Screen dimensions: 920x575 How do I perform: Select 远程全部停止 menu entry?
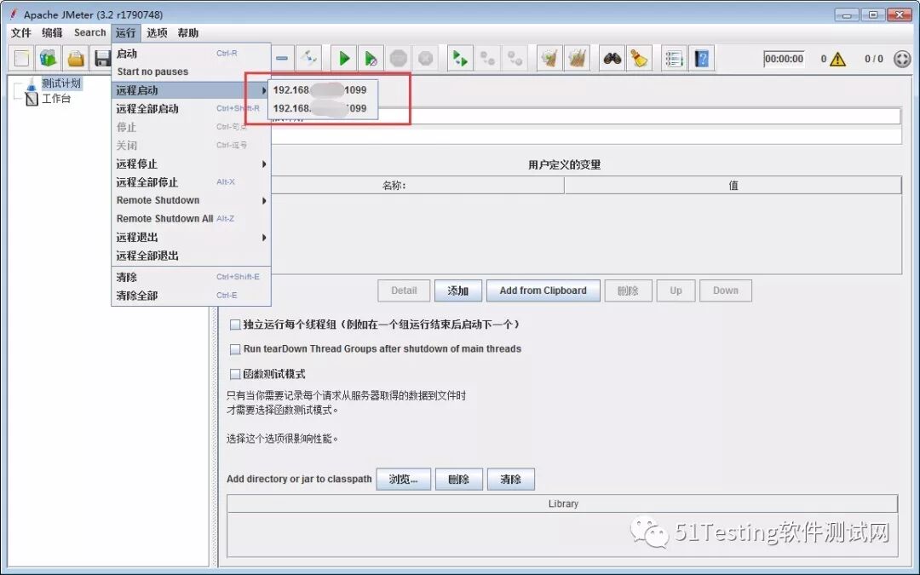pos(192,182)
